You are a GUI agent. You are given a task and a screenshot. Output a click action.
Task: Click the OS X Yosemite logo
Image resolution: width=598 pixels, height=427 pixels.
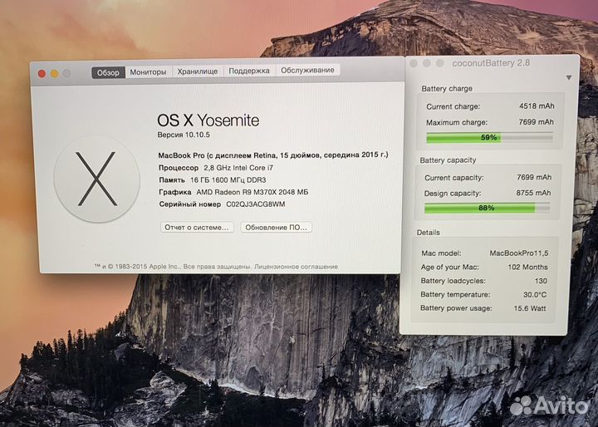[97, 179]
